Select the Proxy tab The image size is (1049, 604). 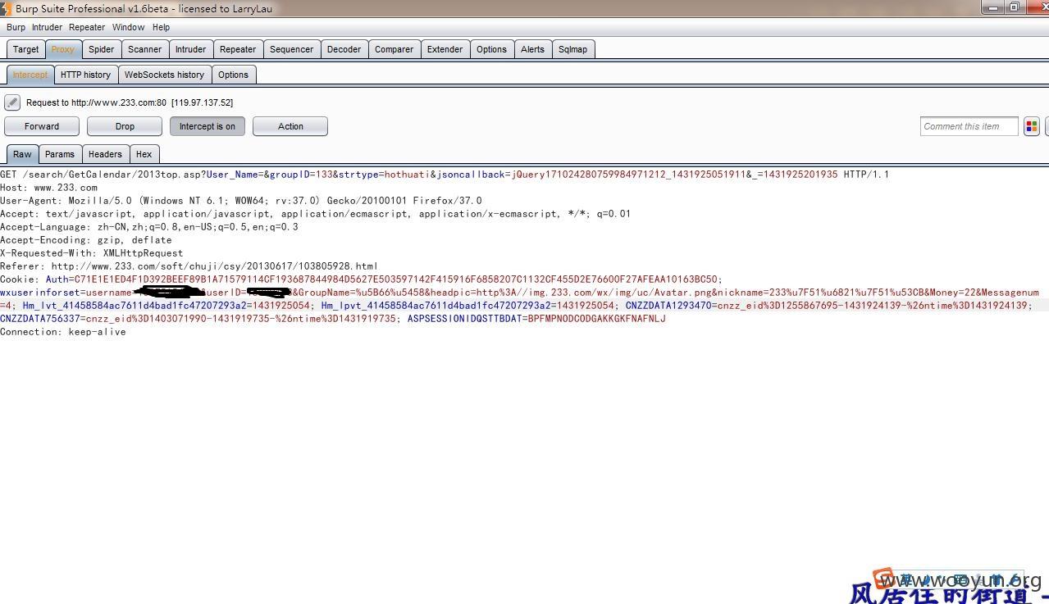[63, 49]
